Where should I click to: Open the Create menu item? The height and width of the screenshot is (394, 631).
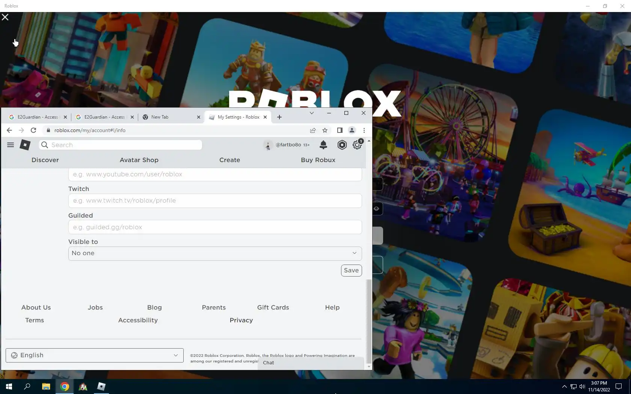[x=229, y=160]
